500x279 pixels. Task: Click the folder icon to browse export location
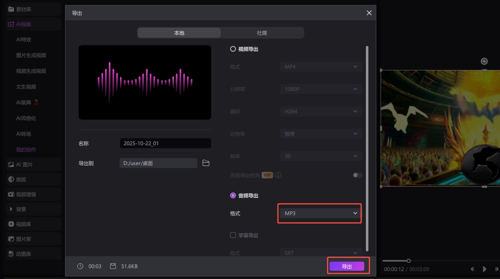pyautogui.click(x=206, y=163)
